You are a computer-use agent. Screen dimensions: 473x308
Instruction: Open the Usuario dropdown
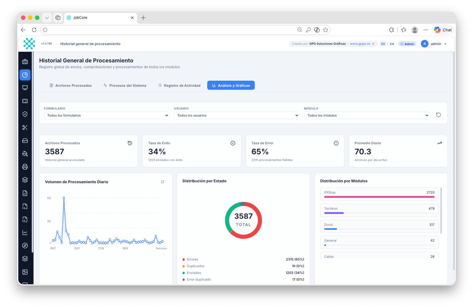point(236,115)
